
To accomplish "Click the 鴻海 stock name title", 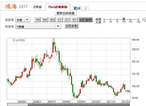I will pyautogui.click(x=11, y=6).
